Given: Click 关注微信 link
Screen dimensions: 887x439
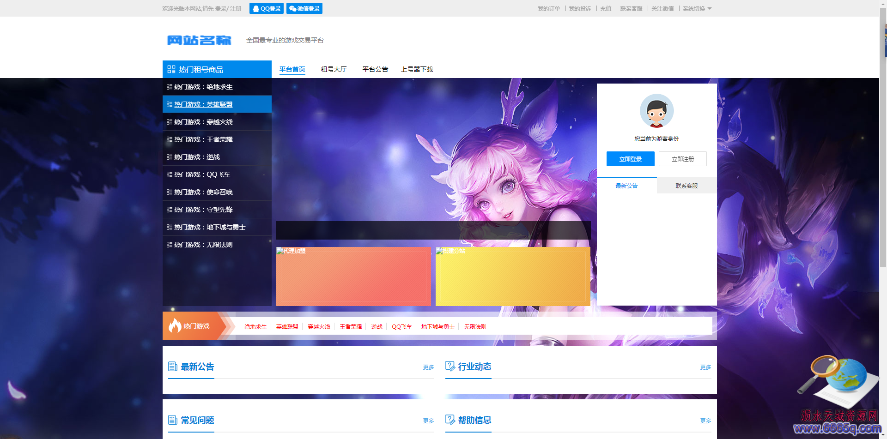Looking at the screenshot, I should click(662, 9).
